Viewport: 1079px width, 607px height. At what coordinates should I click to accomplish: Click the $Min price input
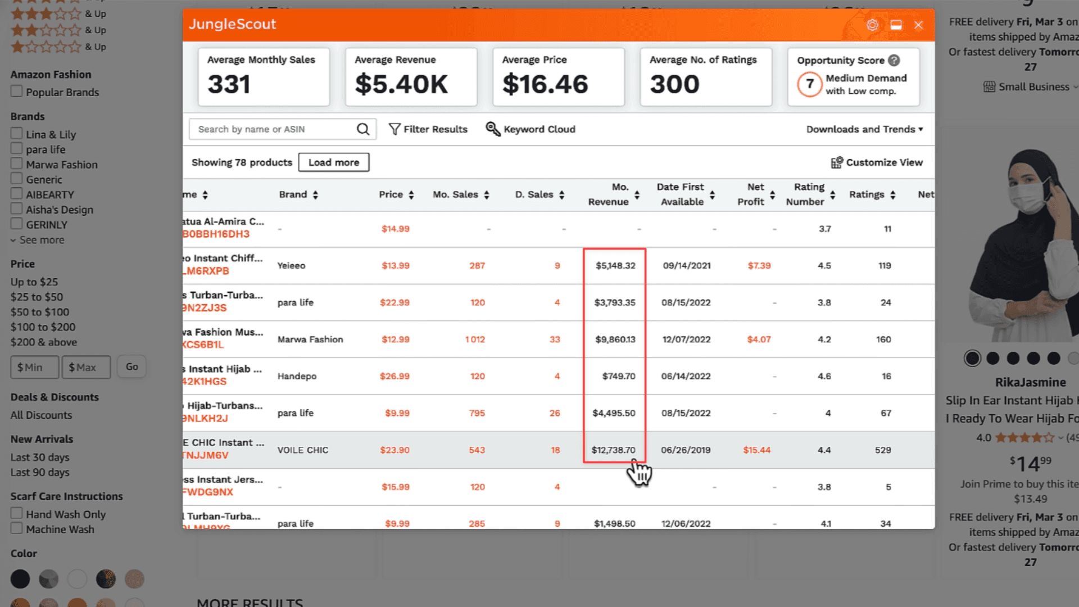[34, 367]
